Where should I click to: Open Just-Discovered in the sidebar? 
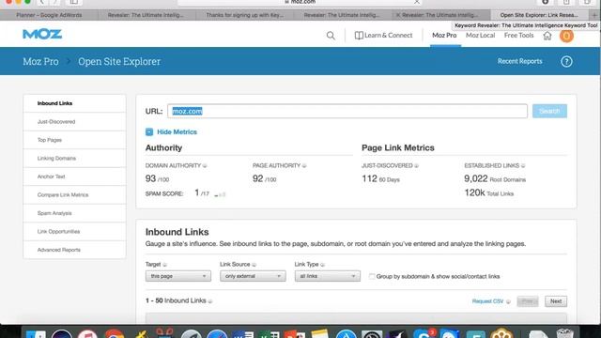pos(74,122)
